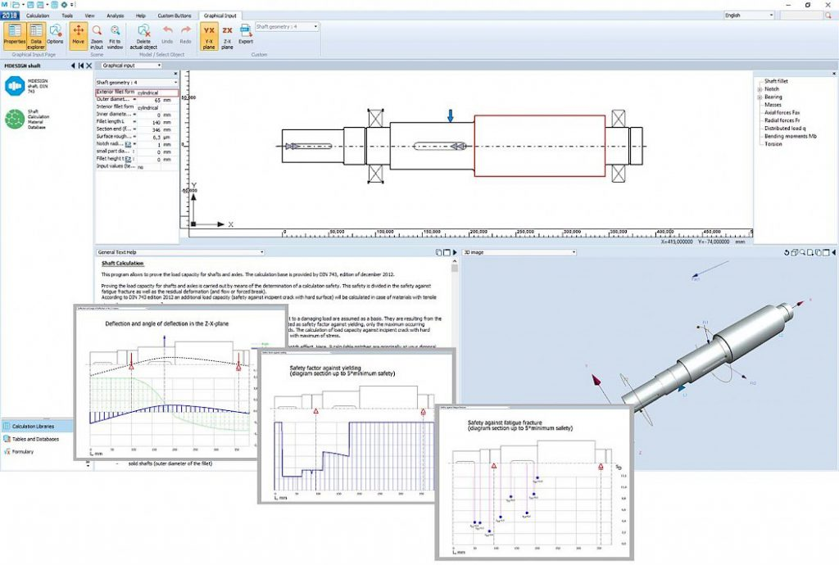
Task: Toggle the Properties panel button
Action: (14, 34)
